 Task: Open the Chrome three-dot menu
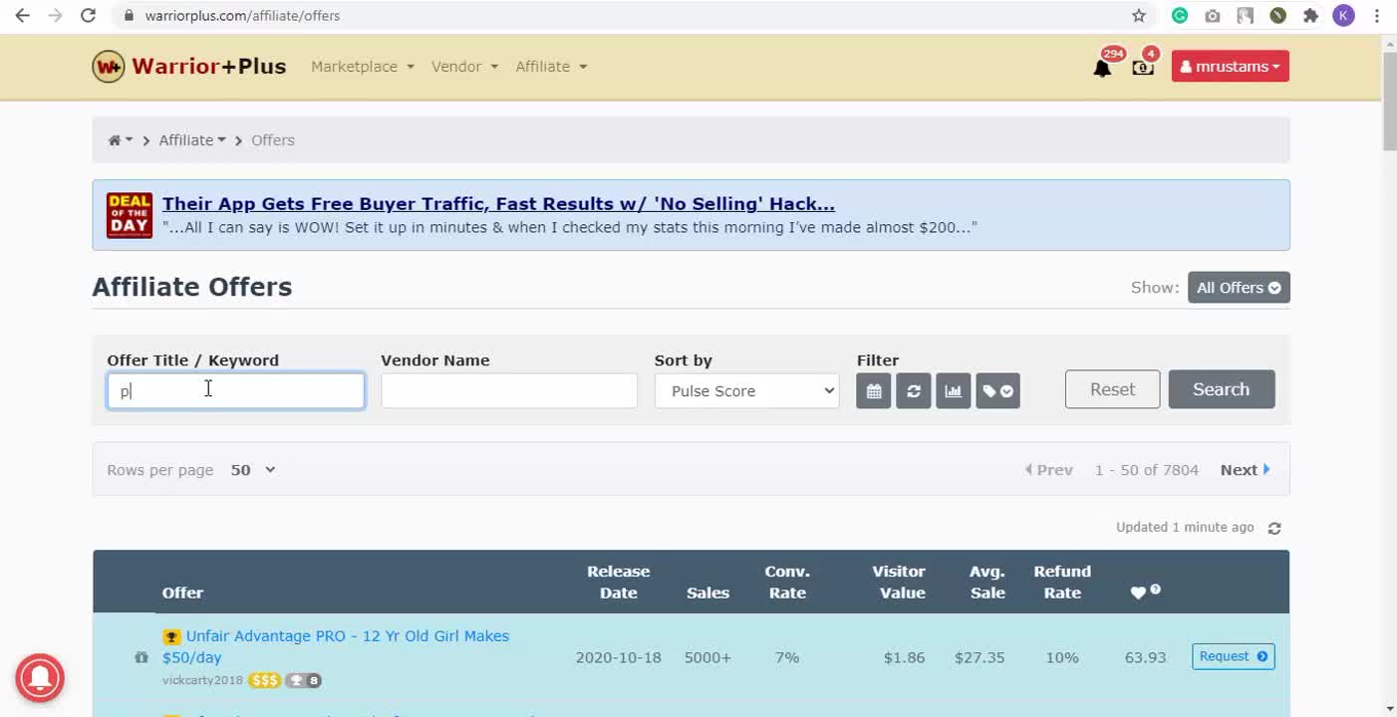coord(1376,15)
